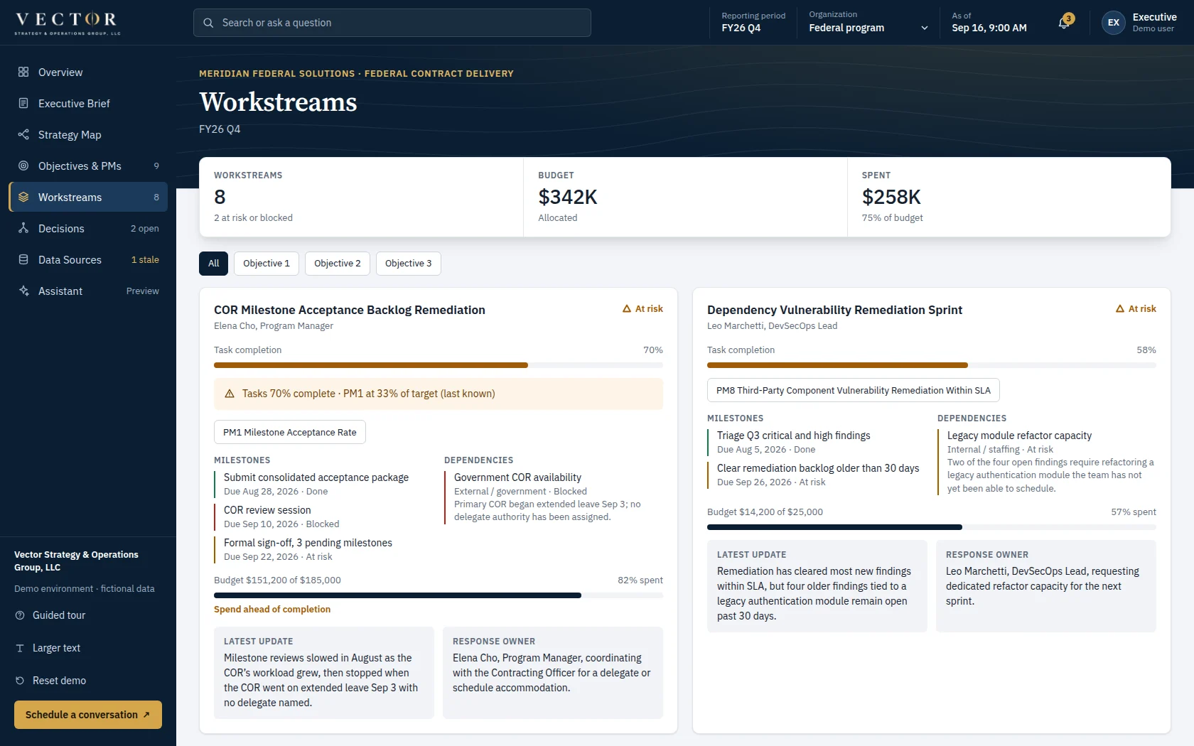Click the Assistant sparkle icon
Image resolution: width=1194 pixels, height=746 pixels.
click(x=23, y=291)
